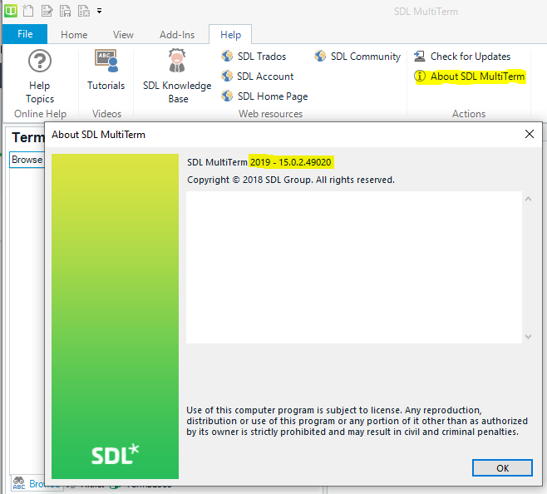Click About SDL MultiTerm label

point(477,77)
